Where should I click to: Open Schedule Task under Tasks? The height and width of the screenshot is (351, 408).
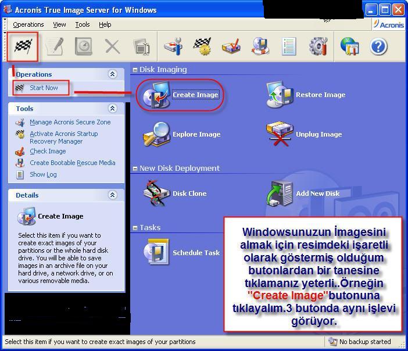coord(156,253)
